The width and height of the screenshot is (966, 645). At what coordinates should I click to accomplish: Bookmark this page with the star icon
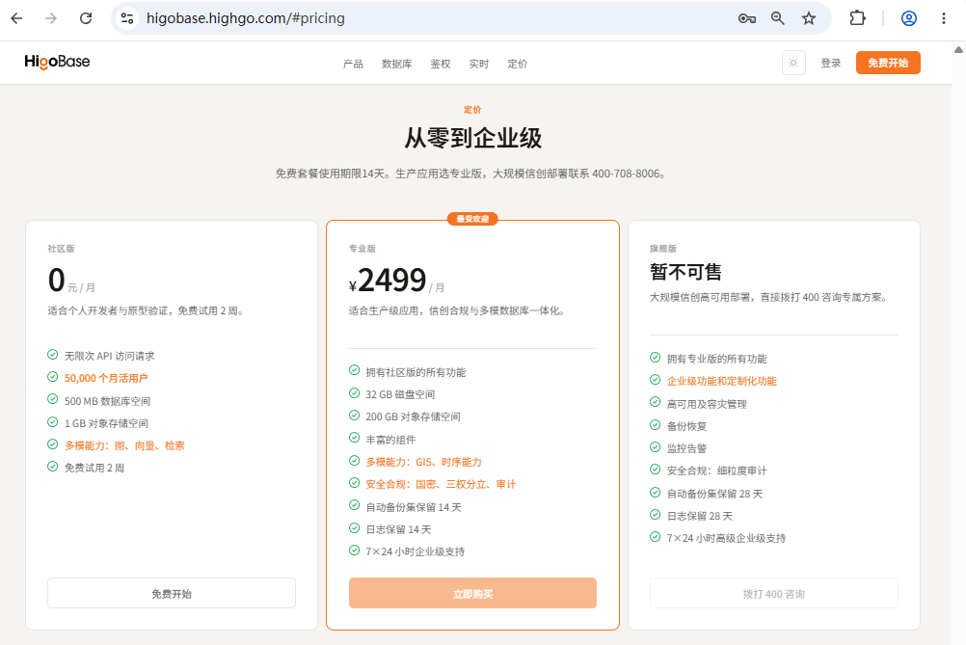(x=808, y=18)
